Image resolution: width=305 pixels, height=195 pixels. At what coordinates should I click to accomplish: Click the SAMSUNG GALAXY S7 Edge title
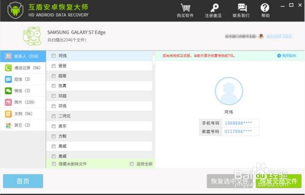tap(77, 32)
